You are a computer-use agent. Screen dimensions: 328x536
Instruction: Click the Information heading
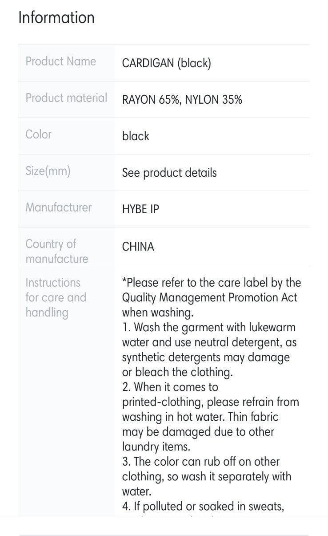click(x=56, y=18)
